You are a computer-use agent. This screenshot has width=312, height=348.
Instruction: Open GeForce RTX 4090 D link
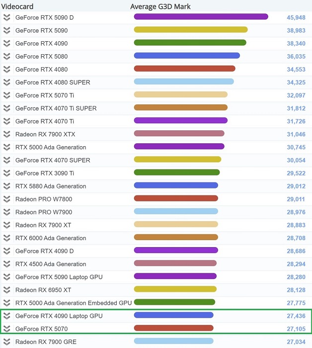tap(44, 251)
